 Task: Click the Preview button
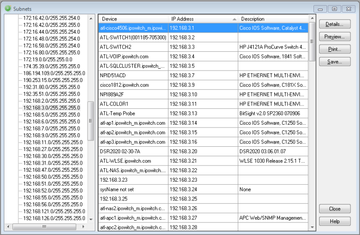pos(335,36)
